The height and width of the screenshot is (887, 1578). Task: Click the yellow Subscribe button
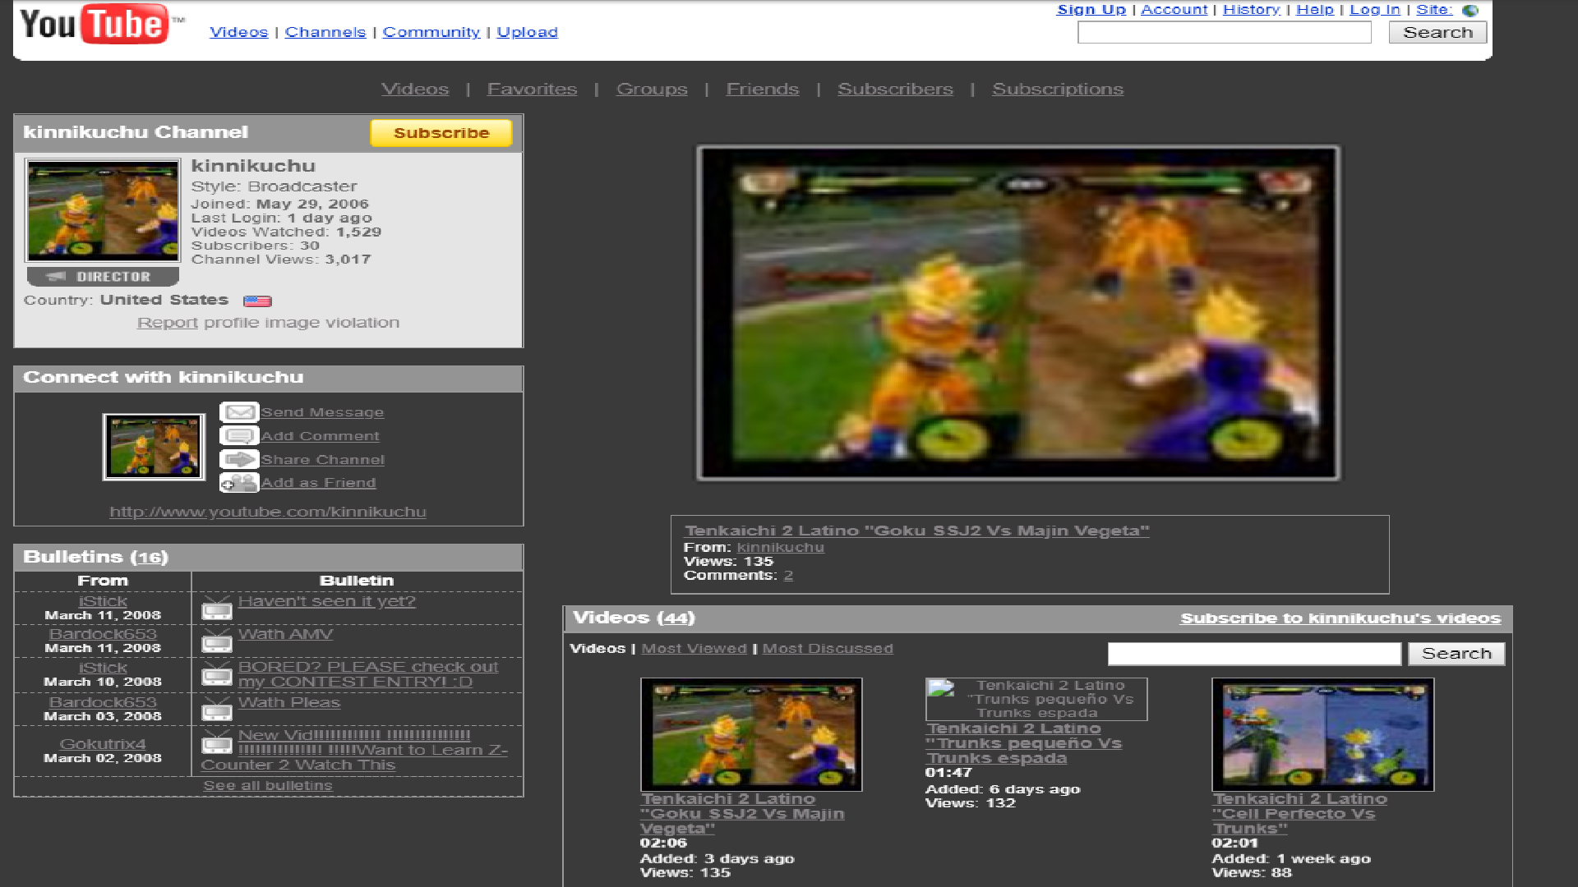[x=441, y=133]
